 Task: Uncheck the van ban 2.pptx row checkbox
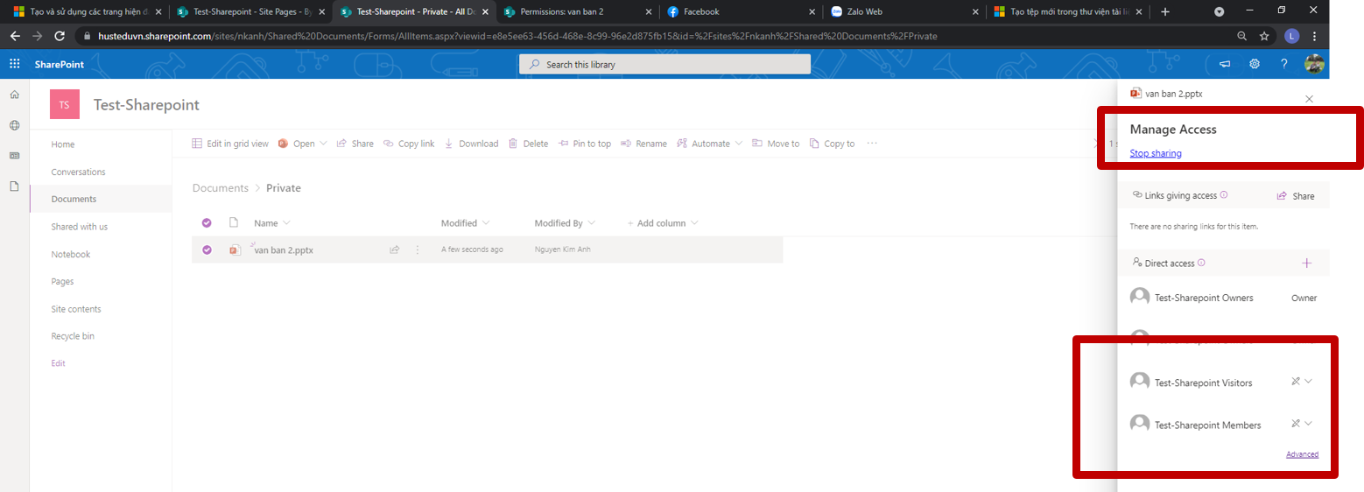tap(207, 250)
